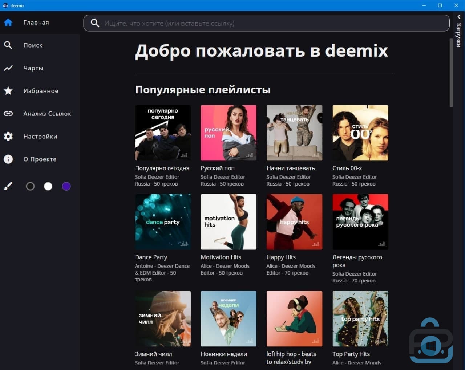Viewport: 465px width, 370px height.
Task: Click the Легенды русского рока title text
Action: pyautogui.click(x=357, y=261)
